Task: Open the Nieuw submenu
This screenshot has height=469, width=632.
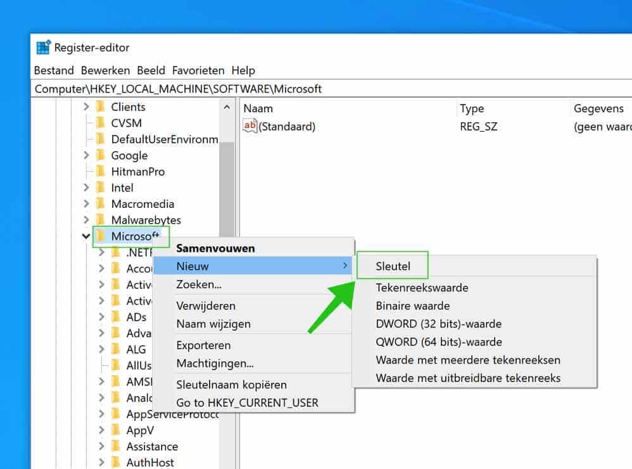Action: pyautogui.click(x=253, y=266)
